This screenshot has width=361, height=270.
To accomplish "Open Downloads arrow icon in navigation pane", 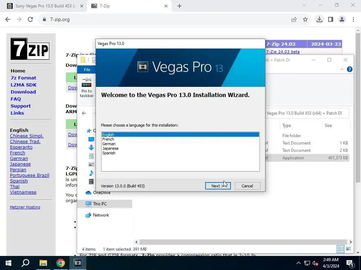I will pyautogui.click(x=91, y=148).
